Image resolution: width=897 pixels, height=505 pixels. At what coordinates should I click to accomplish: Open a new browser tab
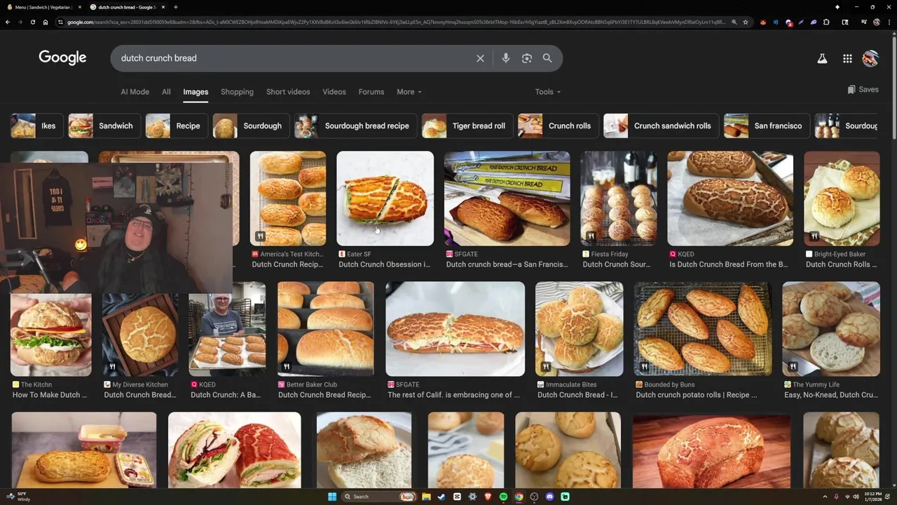coord(175,7)
